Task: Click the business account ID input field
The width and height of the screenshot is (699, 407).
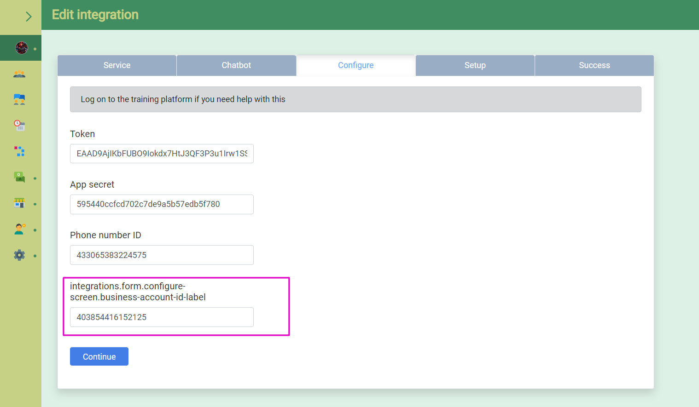Action: [x=162, y=317]
